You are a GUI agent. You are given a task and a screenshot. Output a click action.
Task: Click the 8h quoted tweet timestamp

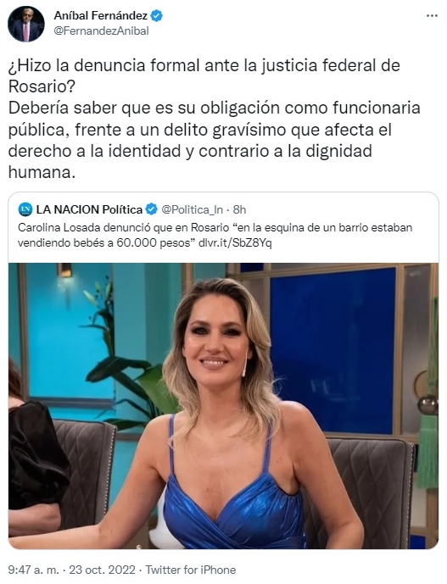point(240,209)
